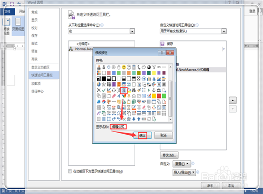Viewport: 263px width, 194px height.
Task: Choose the telephone handset symbol
Action: tap(139, 67)
